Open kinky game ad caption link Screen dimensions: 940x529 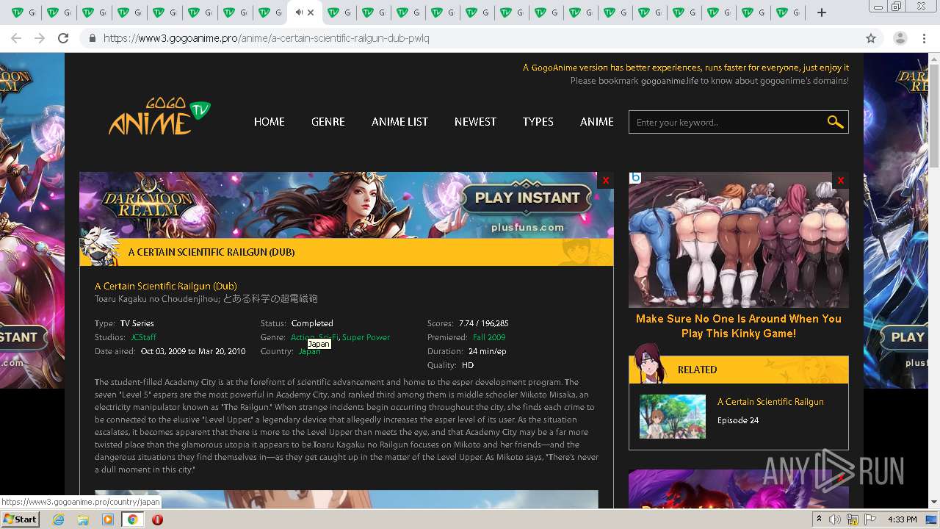(738, 326)
